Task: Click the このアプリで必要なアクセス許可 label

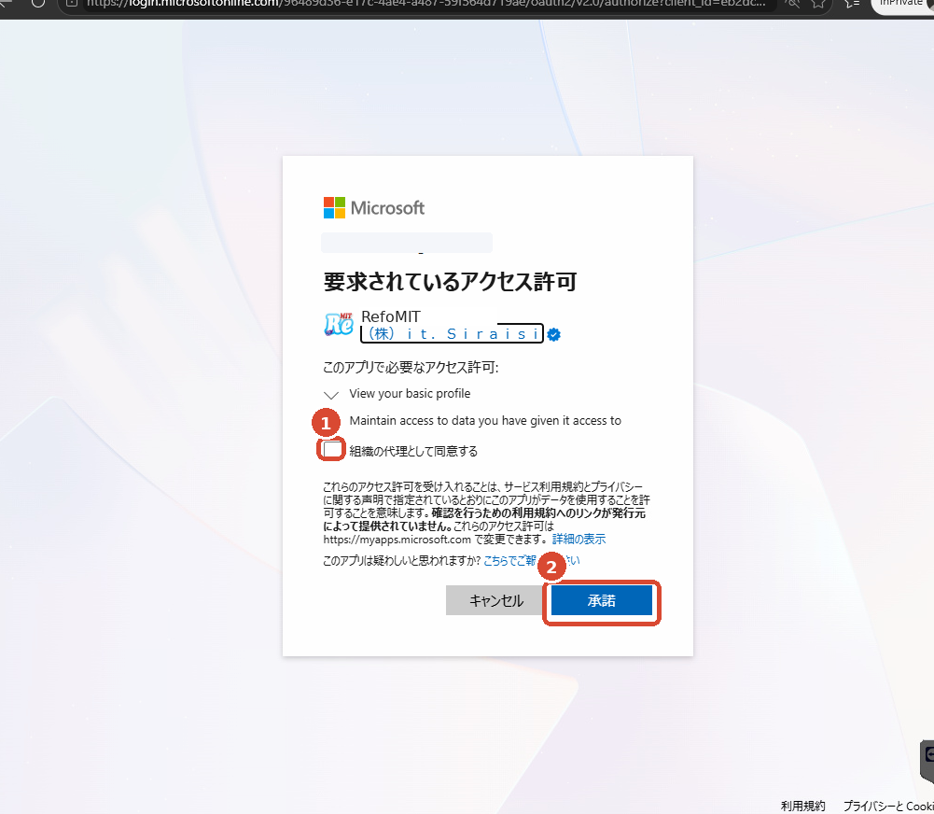Action: pyautogui.click(x=411, y=367)
